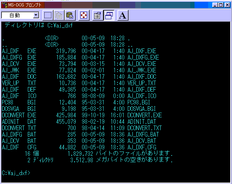Viewport: 232px width, 184px height.
Task: Click the Copy toolbar icon
Action: [59, 15]
